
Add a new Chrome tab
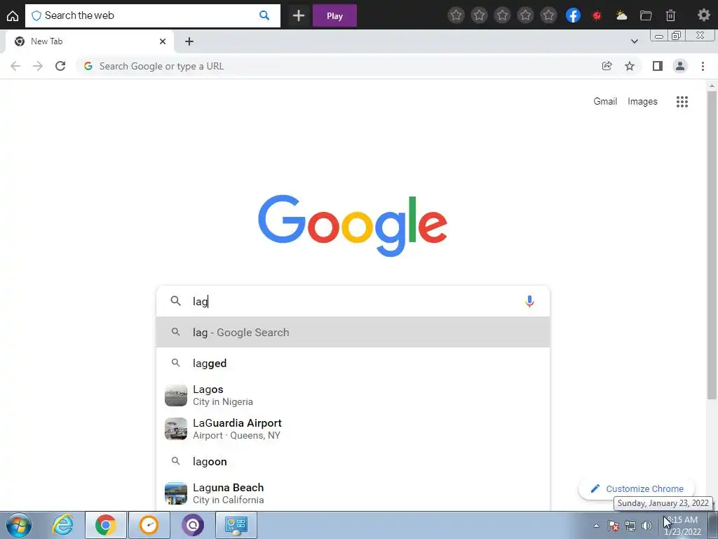189,41
